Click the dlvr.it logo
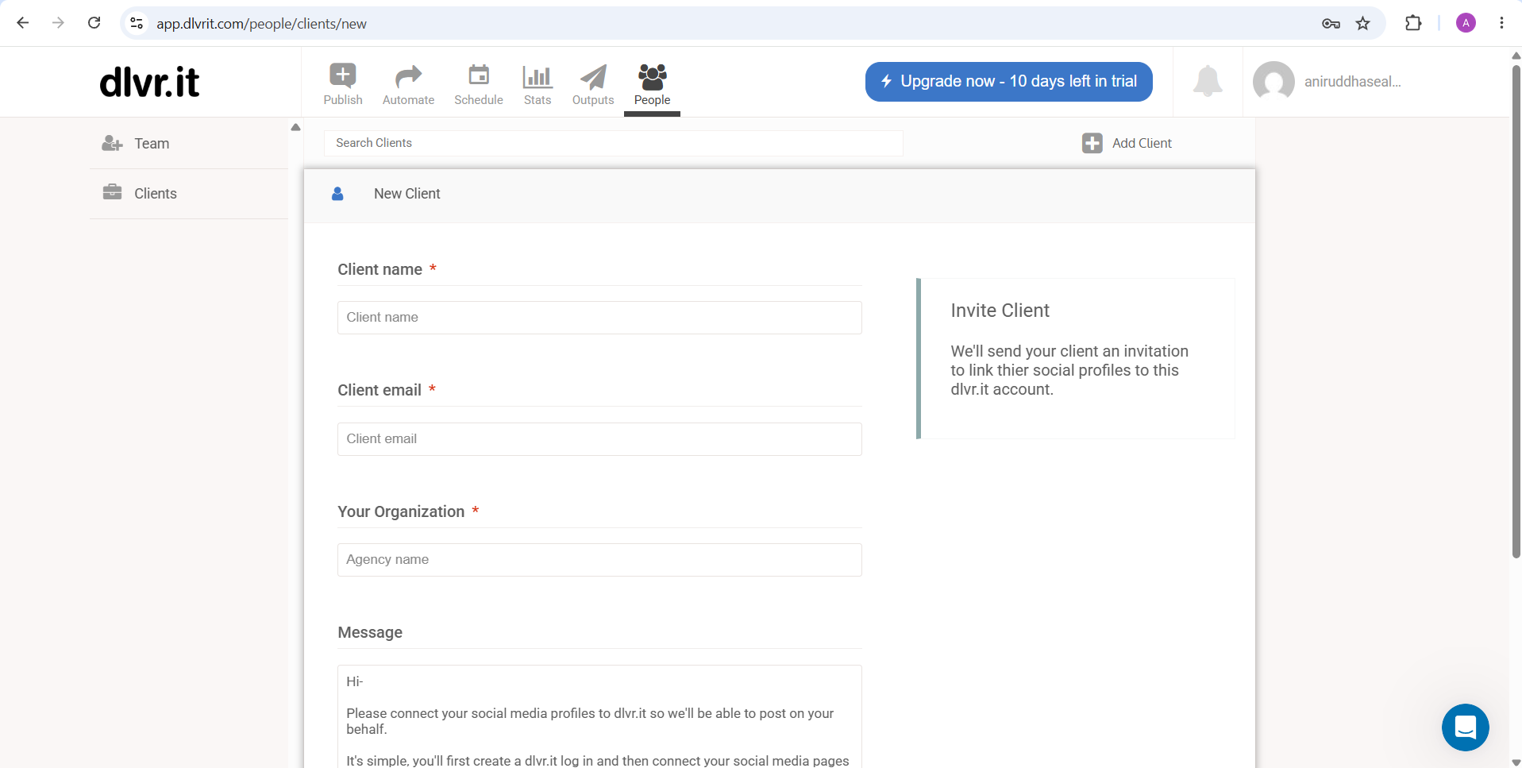The width and height of the screenshot is (1522, 768). pyautogui.click(x=149, y=82)
